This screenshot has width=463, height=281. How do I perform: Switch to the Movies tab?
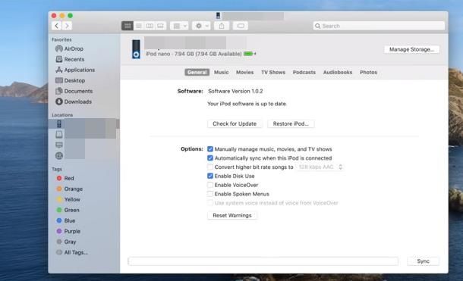(x=245, y=72)
